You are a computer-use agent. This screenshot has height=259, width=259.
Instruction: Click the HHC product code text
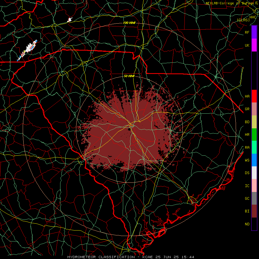(253, 17)
